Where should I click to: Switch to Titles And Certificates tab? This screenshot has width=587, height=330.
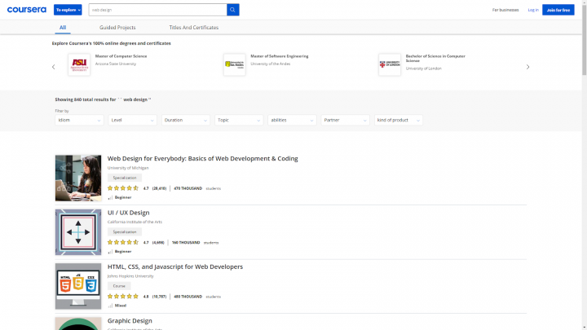coord(193,28)
